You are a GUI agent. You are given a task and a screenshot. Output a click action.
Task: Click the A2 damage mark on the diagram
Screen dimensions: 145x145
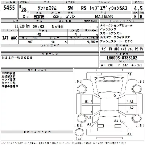click(132, 108)
